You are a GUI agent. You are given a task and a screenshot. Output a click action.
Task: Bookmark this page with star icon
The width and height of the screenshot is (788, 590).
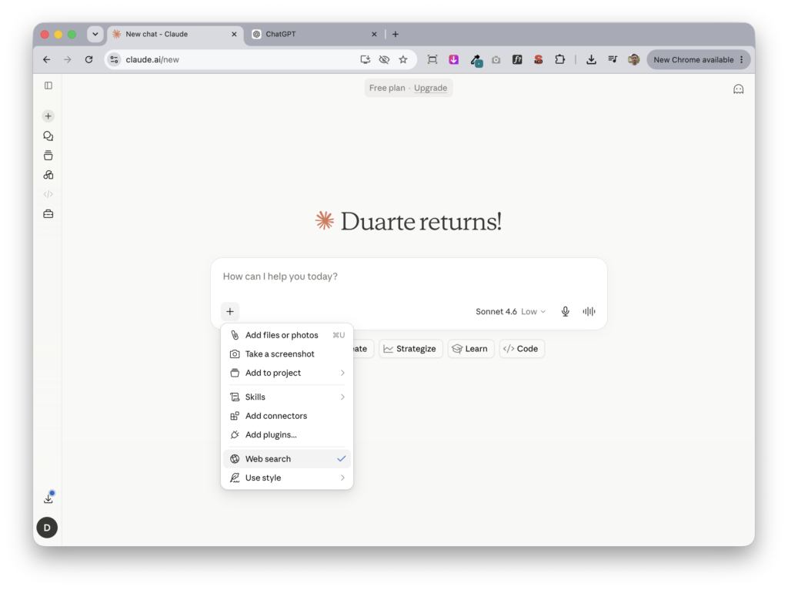403,59
